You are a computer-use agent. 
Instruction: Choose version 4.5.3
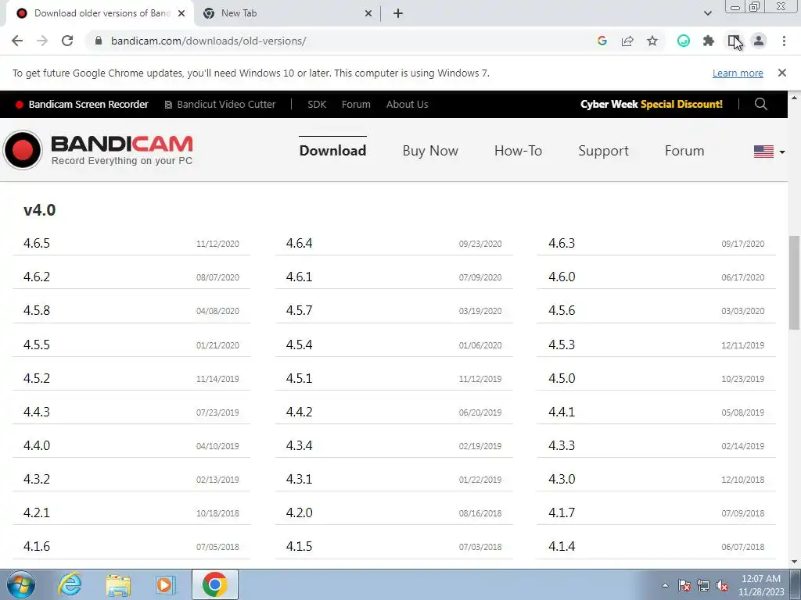coord(562,345)
